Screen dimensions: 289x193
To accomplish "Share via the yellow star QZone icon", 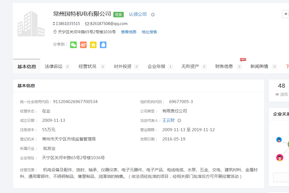I will (93, 45).
